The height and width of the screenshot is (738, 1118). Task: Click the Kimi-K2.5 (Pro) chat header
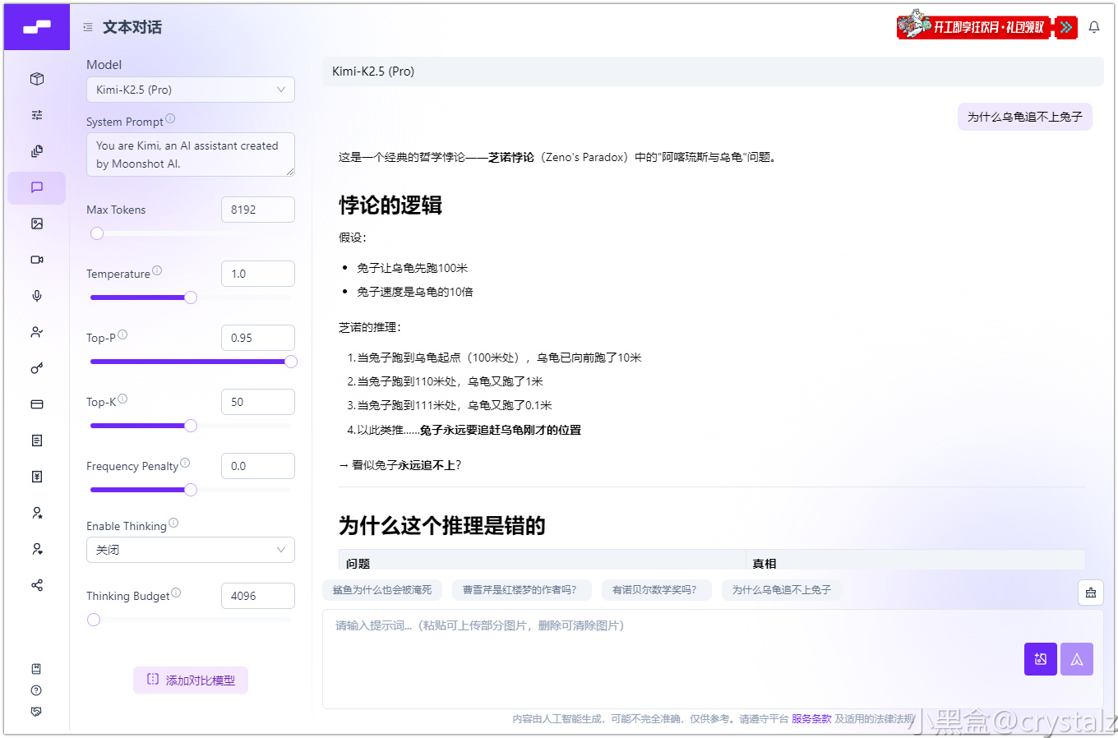713,71
